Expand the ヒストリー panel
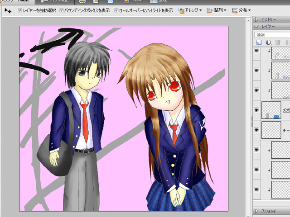Screen dimensions: 290x217 [256, 19]
